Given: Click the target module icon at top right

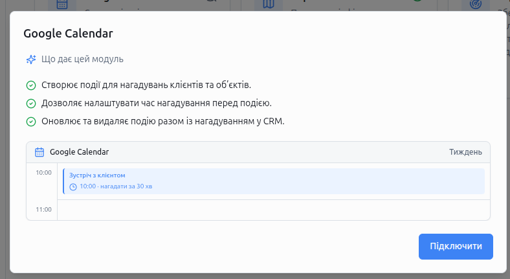Looking at the screenshot, I should (x=475, y=5).
